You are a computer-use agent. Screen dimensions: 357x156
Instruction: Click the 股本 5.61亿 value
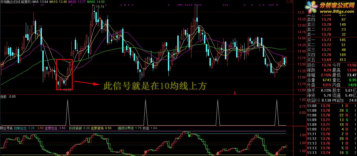coord(351,90)
